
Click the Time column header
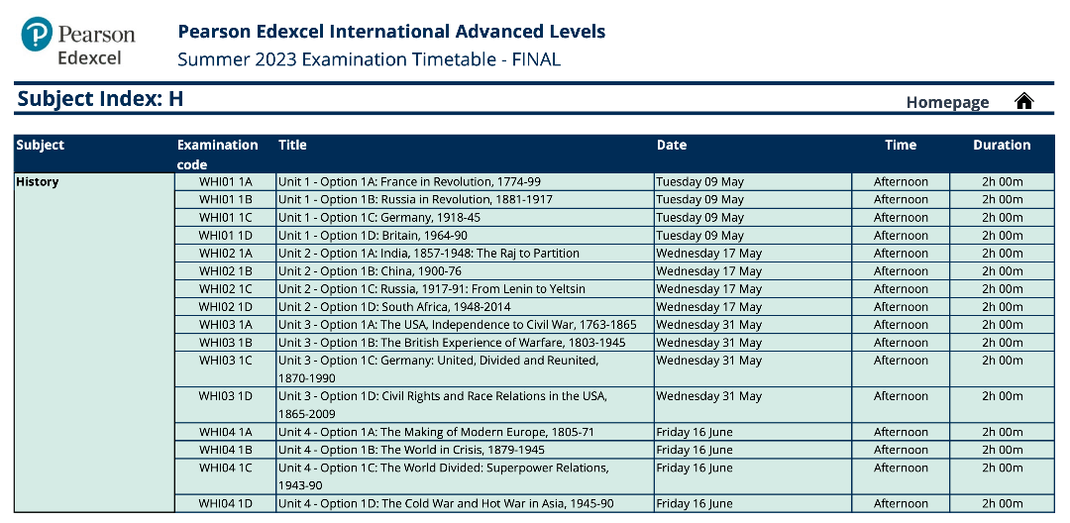(x=901, y=145)
